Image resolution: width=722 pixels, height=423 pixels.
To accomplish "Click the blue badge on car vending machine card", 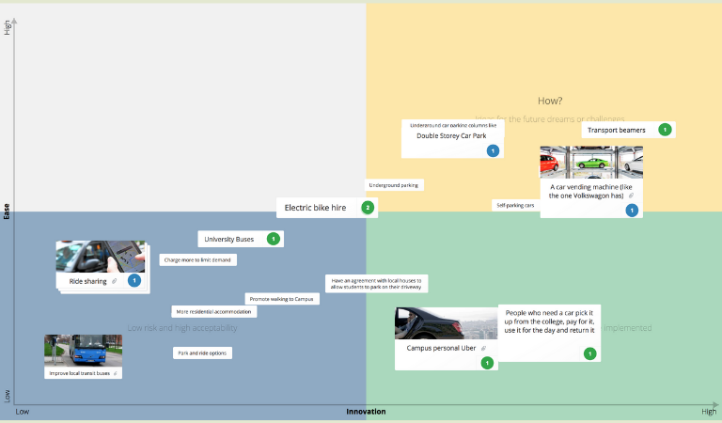I will [632, 211].
